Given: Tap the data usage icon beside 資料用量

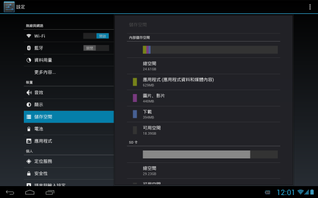Looking at the screenshot, I should (x=29, y=60).
